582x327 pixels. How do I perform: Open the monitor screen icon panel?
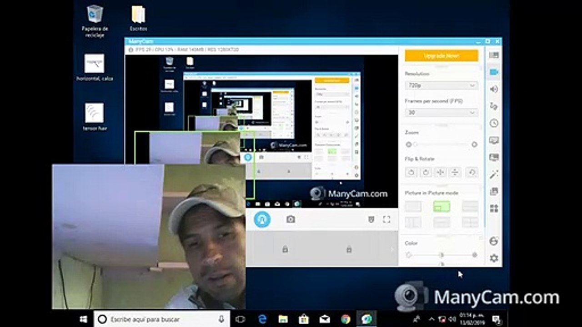494,140
